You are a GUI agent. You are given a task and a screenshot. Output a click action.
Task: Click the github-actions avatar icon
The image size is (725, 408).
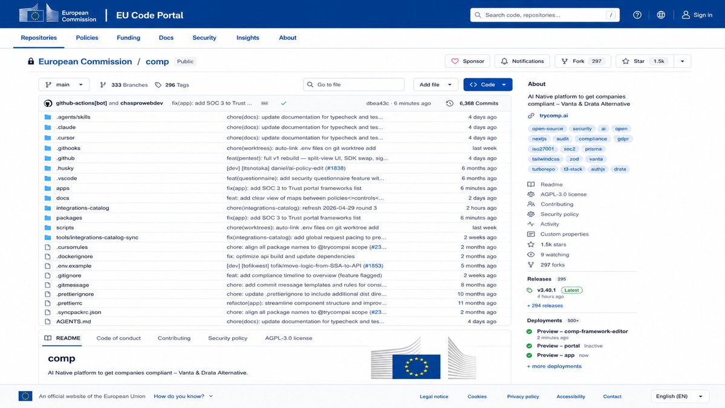(x=48, y=103)
